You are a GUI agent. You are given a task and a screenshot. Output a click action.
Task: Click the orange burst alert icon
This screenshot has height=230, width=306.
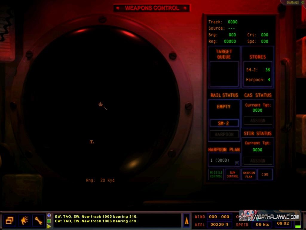[24, 221]
